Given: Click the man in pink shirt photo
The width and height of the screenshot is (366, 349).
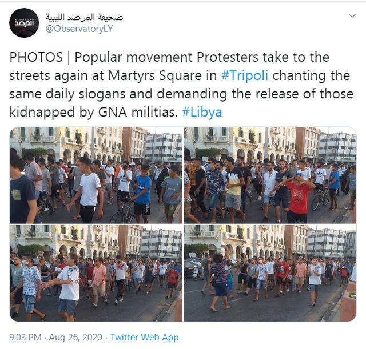Looking at the screenshot, I should pyautogui.click(x=99, y=282).
